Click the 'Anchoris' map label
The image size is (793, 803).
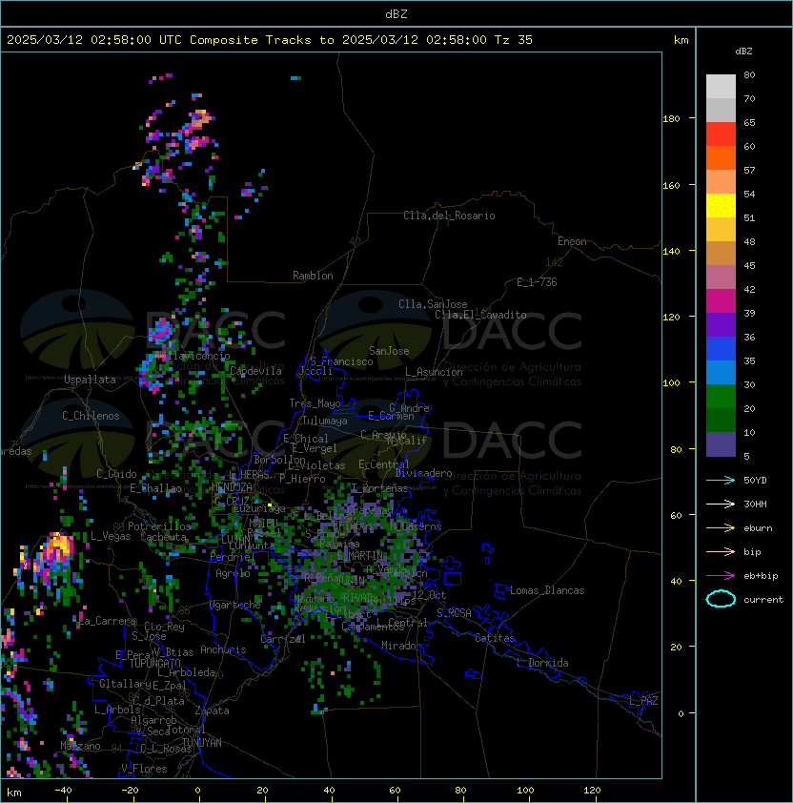(223, 649)
